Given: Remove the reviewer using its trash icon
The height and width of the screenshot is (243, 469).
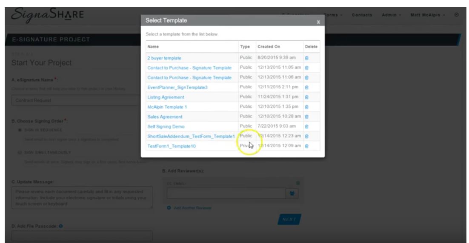Looking at the screenshot, I should pyautogui.click(x=297, y=183).
